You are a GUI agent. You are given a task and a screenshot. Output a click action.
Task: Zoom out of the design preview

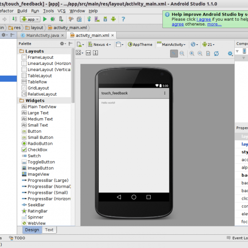[200, 53]
